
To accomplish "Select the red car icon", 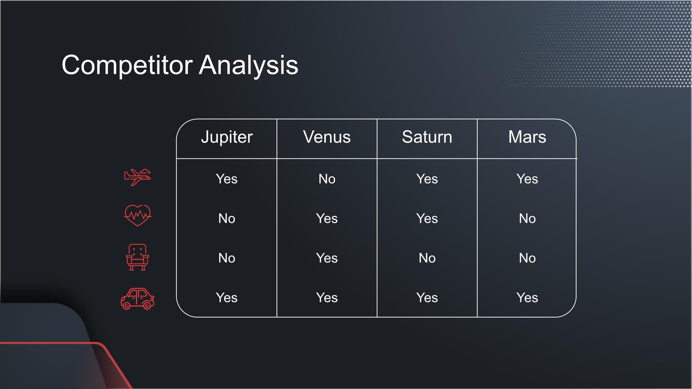I will click(x=137, y=299).
